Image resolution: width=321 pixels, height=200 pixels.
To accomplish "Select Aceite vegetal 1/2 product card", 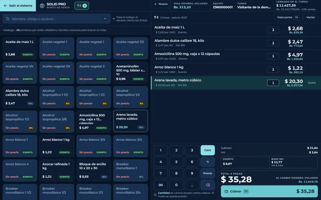I will pyautogui.click(x=131, y=48).
